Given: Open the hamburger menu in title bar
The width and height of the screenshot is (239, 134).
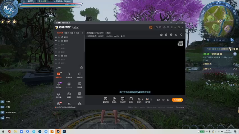Looking at the screenshot, I should [x=171, y=27].
